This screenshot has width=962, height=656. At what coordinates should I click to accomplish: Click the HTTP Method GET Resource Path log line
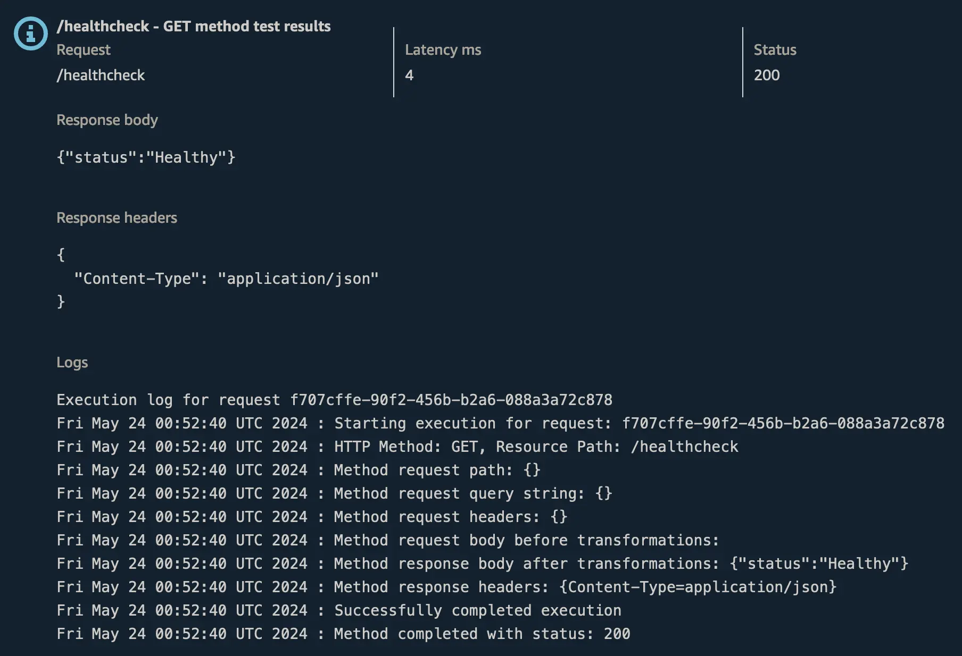point(397,447)
